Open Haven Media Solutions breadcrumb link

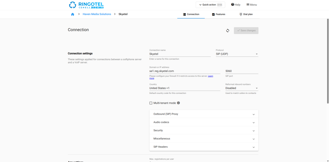[97, 14]
